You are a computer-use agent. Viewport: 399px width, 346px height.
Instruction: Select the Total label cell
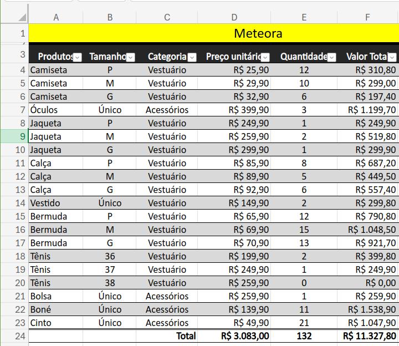(167, 336)
